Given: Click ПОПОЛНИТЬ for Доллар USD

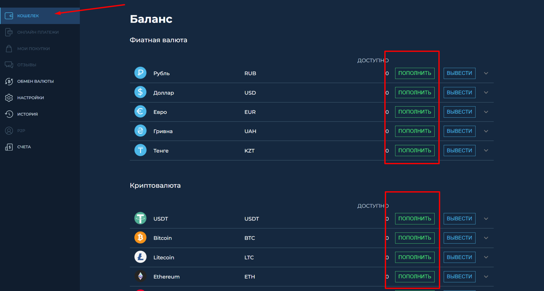Looking at the screenshot, I should [414, 92].
